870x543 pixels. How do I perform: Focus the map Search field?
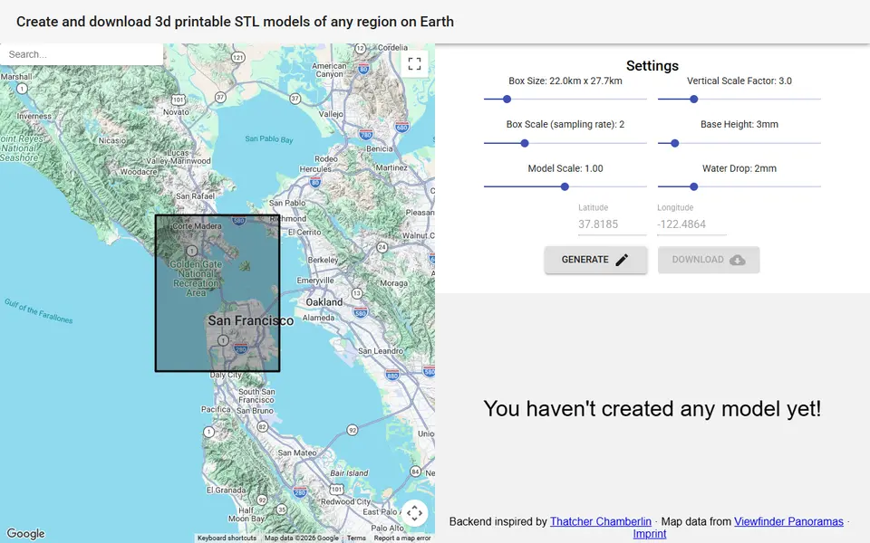point(82,54)
